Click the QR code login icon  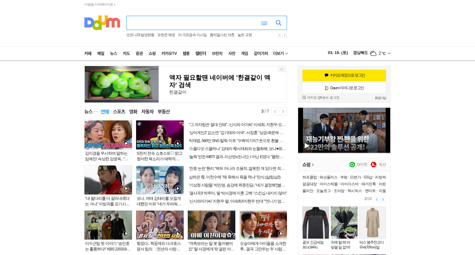[304, 98]
